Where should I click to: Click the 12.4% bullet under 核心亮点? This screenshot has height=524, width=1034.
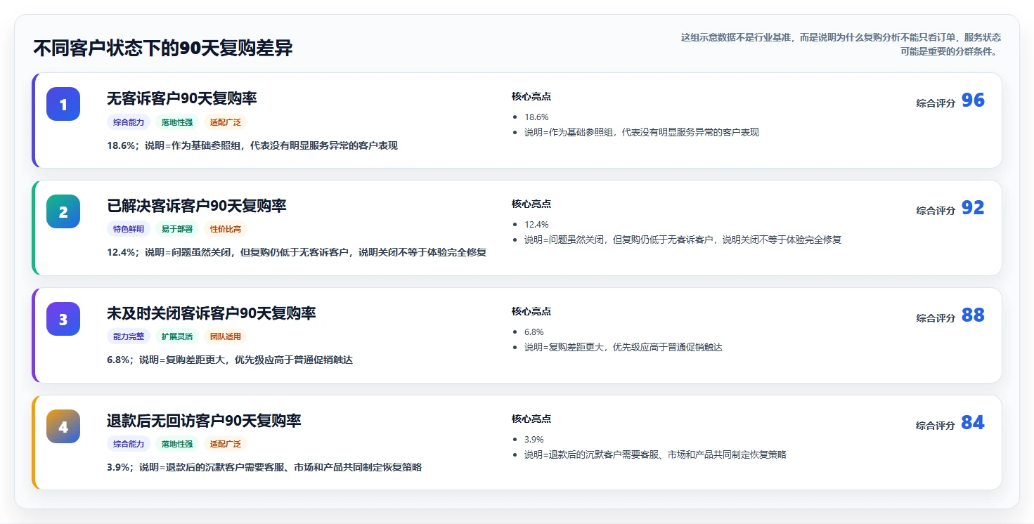click(536, 225)
